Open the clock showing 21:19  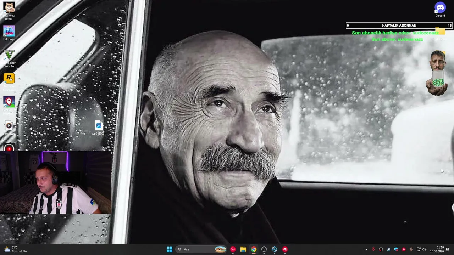pos(437,249)
